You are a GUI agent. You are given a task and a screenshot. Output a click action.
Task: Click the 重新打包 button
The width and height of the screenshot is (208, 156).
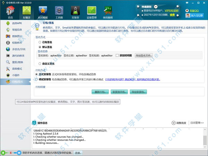pyautogui.click(x=100, y=92)
